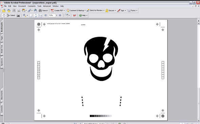
Task: Open the Send for Review dropdown
Action: pyautogui.click(x=104, y=11)
